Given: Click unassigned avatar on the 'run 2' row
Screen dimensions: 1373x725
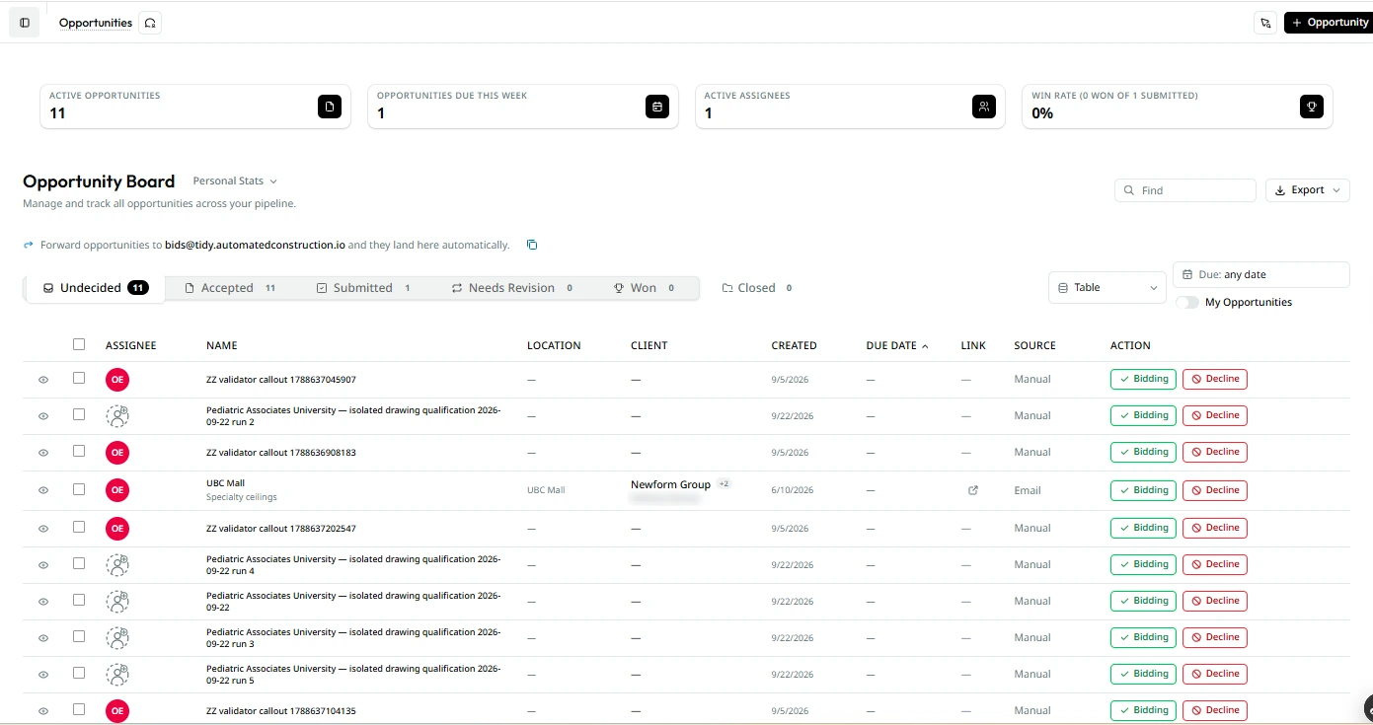Looking at the screenshot, I should tap(117, 415).
